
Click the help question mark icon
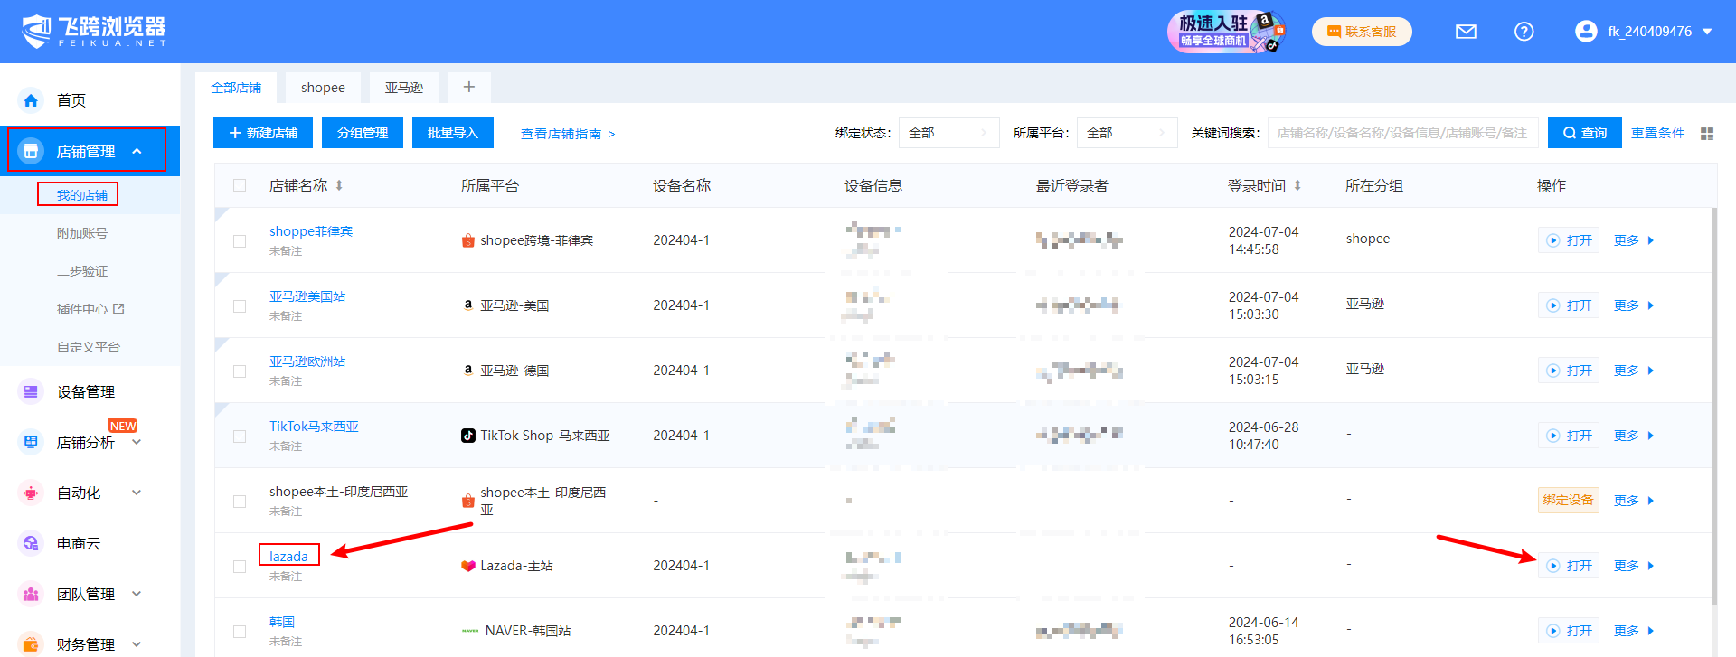point(1524,32)
